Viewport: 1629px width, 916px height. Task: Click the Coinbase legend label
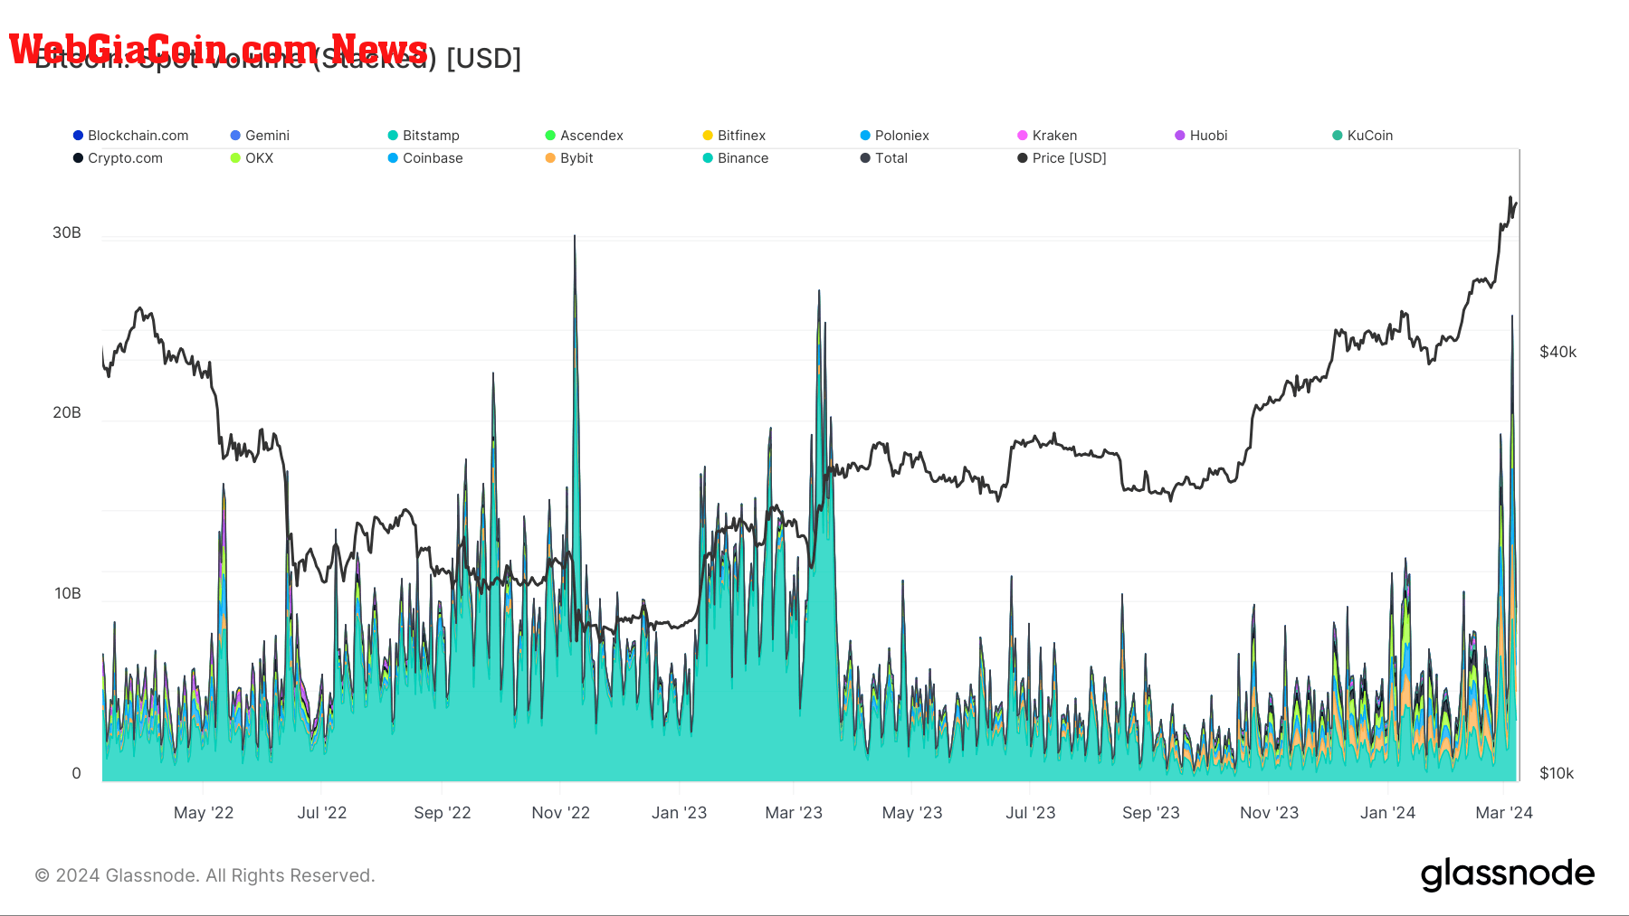pyautogui.click(x=433, y=158)
